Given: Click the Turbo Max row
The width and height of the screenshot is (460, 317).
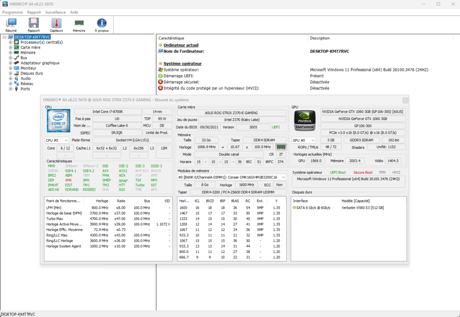Looking at the screenshot, I should (108, 219).
